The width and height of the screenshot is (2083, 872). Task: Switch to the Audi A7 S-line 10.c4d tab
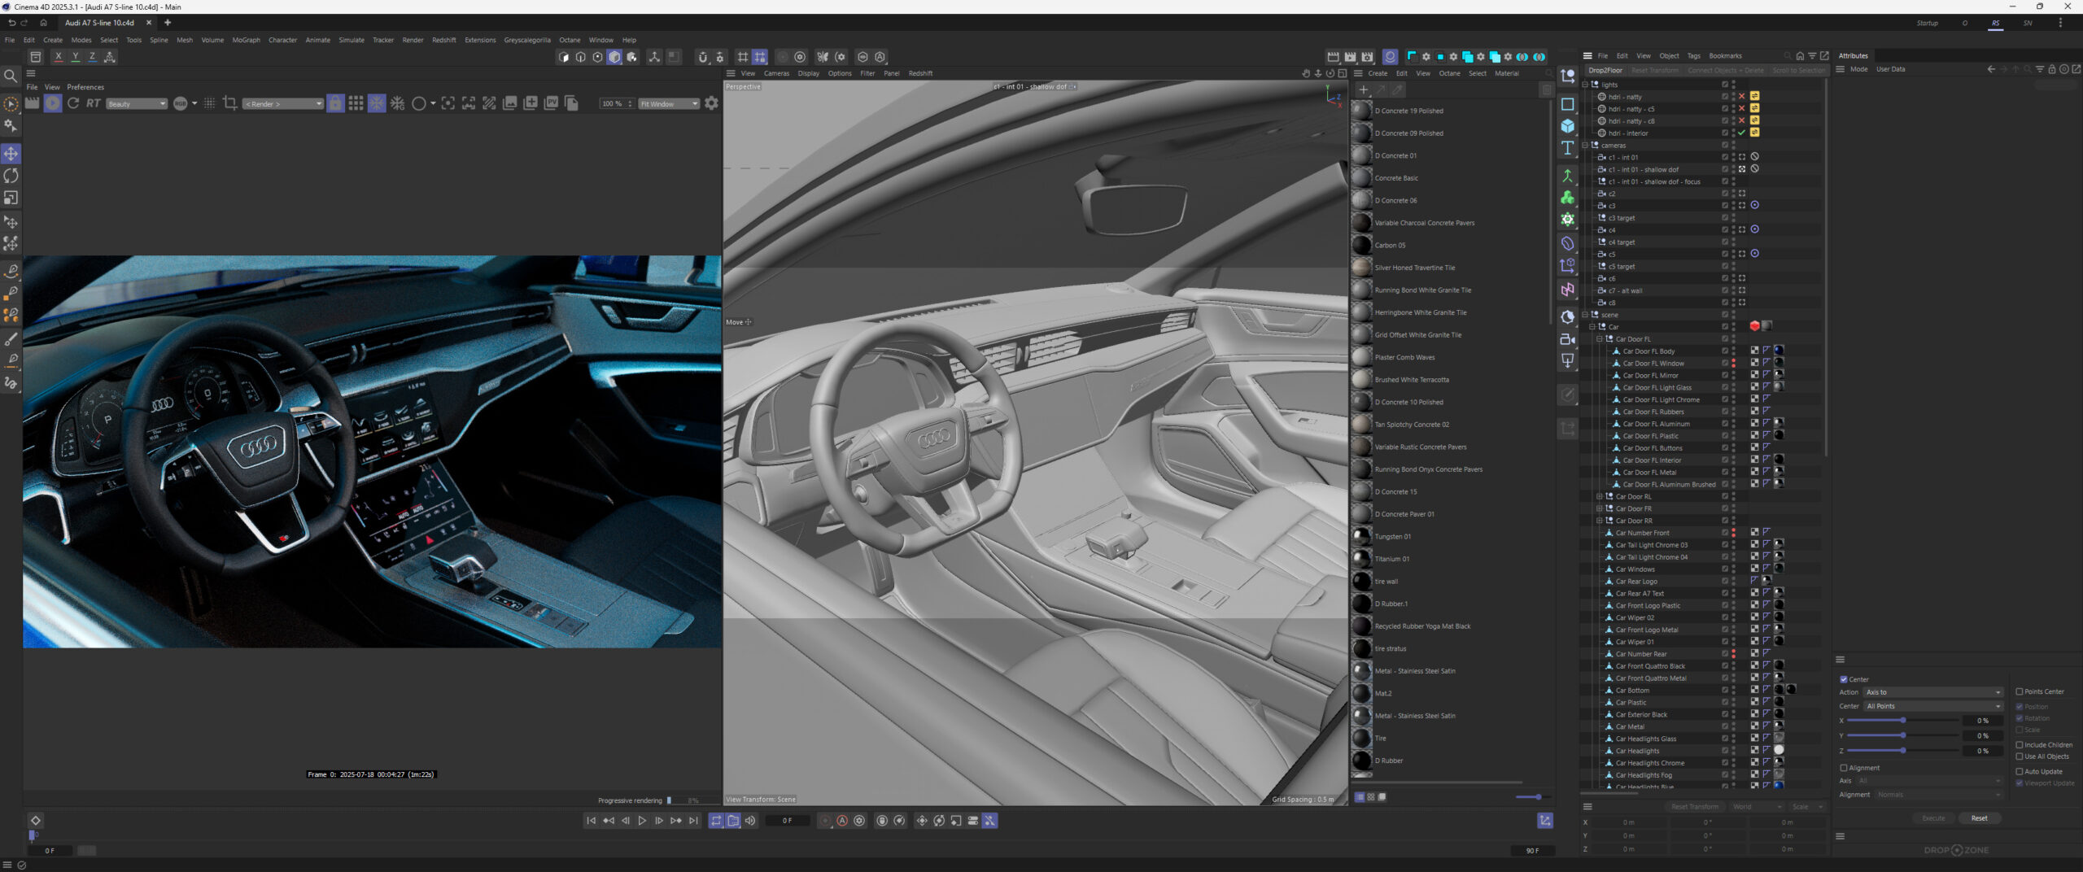100,23
